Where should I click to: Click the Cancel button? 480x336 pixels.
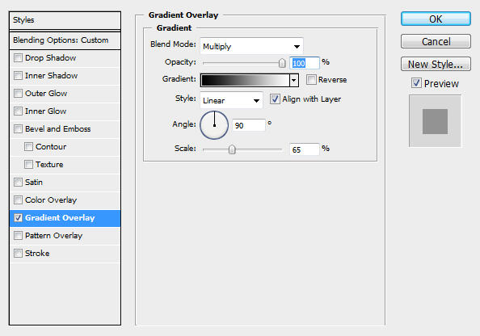click(436, 41)
